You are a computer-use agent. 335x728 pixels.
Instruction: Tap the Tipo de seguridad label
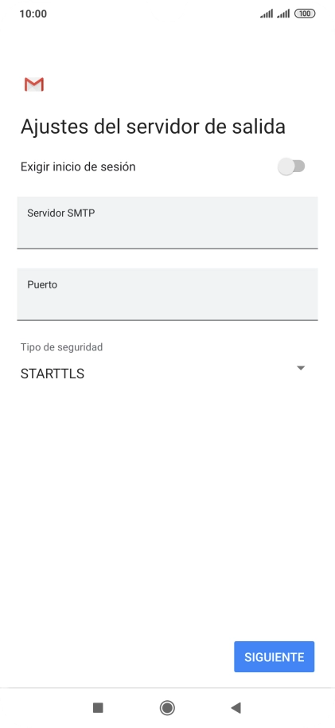62,346
